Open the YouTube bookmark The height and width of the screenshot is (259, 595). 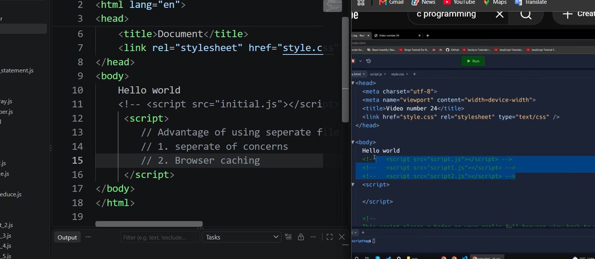pyautogui.click(x=459, y=2)
